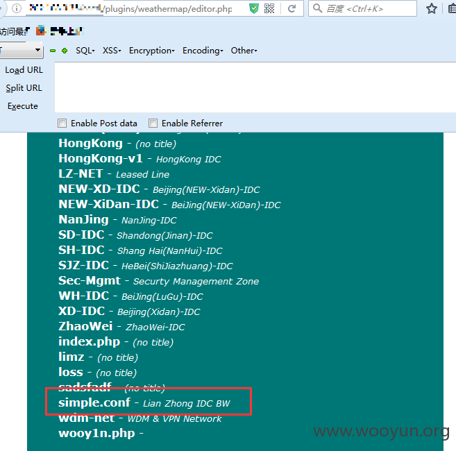Screen dimensions: 456x451
Task: Reload the page with refresh icon
Action: (x=292, y=8)
